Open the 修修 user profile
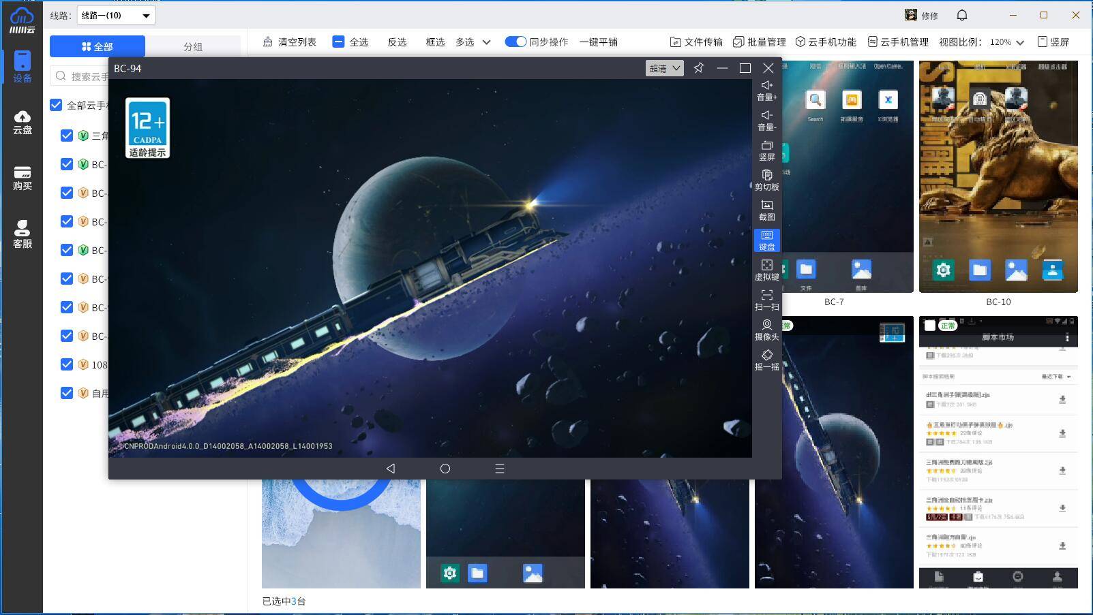Screen dimensions: 1093x615 coord(921,15)
